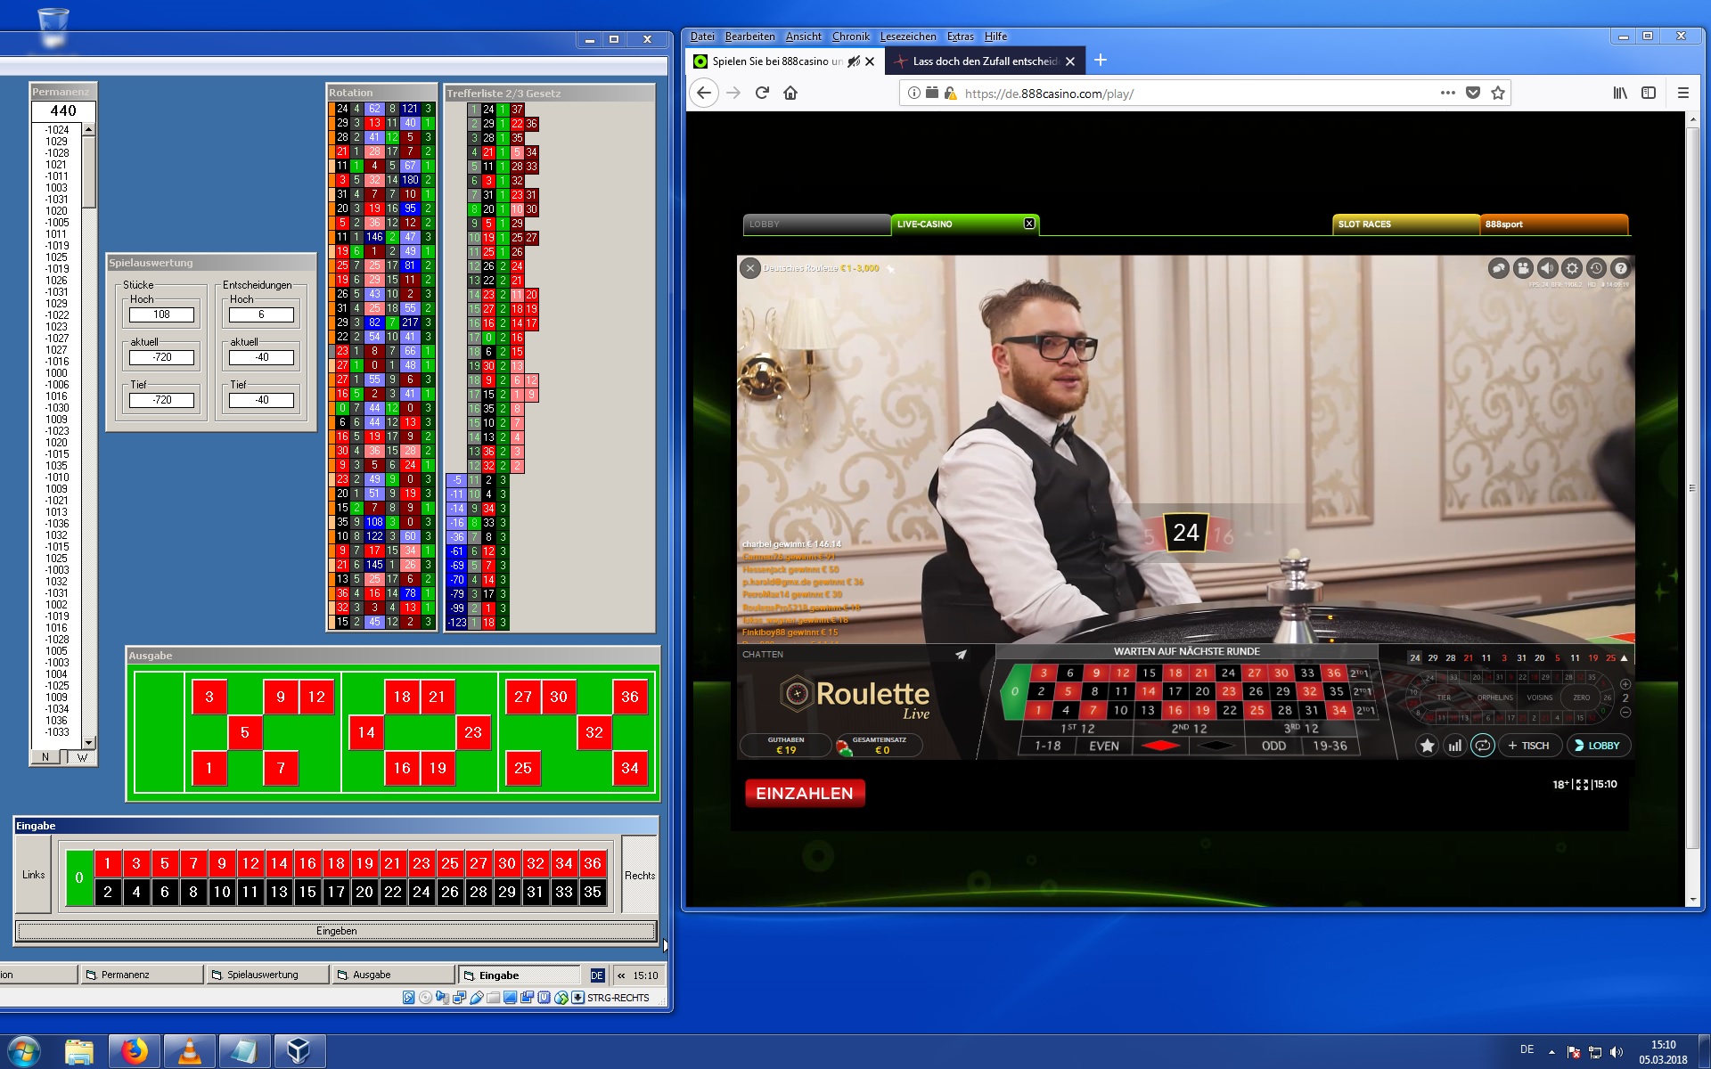Toggle the rebet loop button

(1482, 746)
